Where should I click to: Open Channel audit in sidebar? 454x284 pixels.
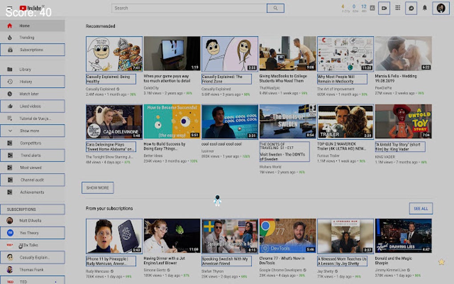pos(32,180)
